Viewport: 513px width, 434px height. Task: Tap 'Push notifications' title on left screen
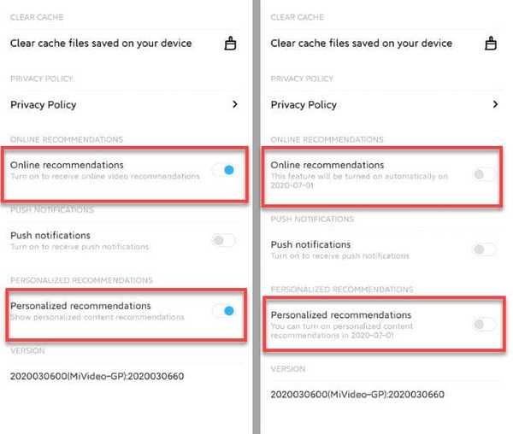50,235
